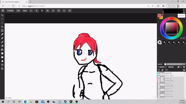This screenshot has width=186, height=104.
Task: Toggle visibility eye of Layer #5
Action: coord(159,73)
